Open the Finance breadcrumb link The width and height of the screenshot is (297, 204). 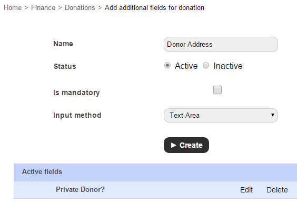(x=43, y=8)
